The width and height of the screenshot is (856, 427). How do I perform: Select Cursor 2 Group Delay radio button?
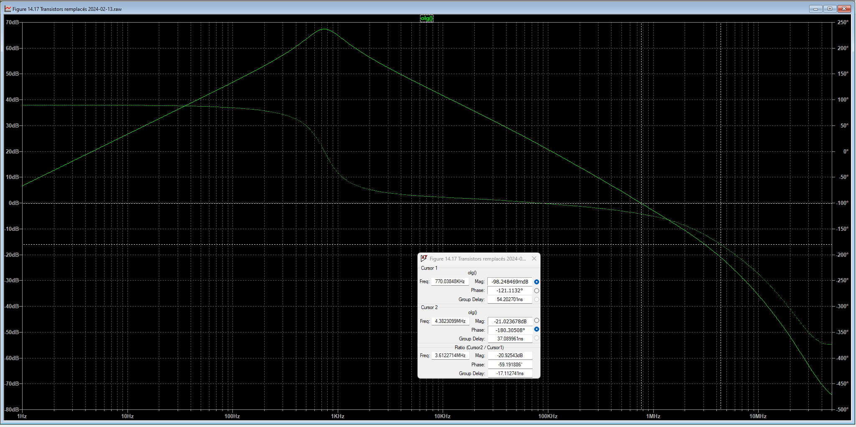pyautogui.click(x=537, y=338)
